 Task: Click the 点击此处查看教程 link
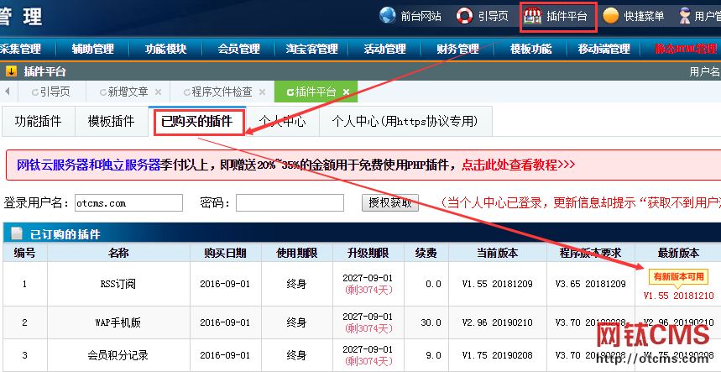pyautogui.click(x=518, y=165)
